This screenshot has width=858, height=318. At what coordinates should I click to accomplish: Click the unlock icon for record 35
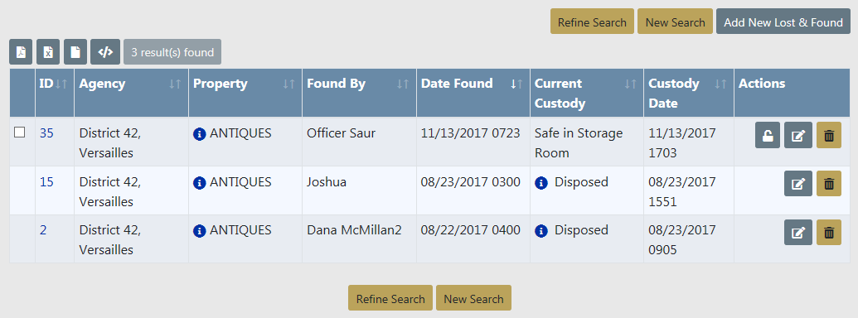(x=768, y=136)
